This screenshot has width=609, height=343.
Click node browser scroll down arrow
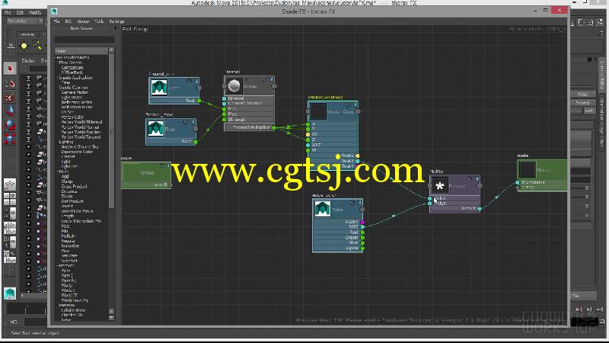111,317
